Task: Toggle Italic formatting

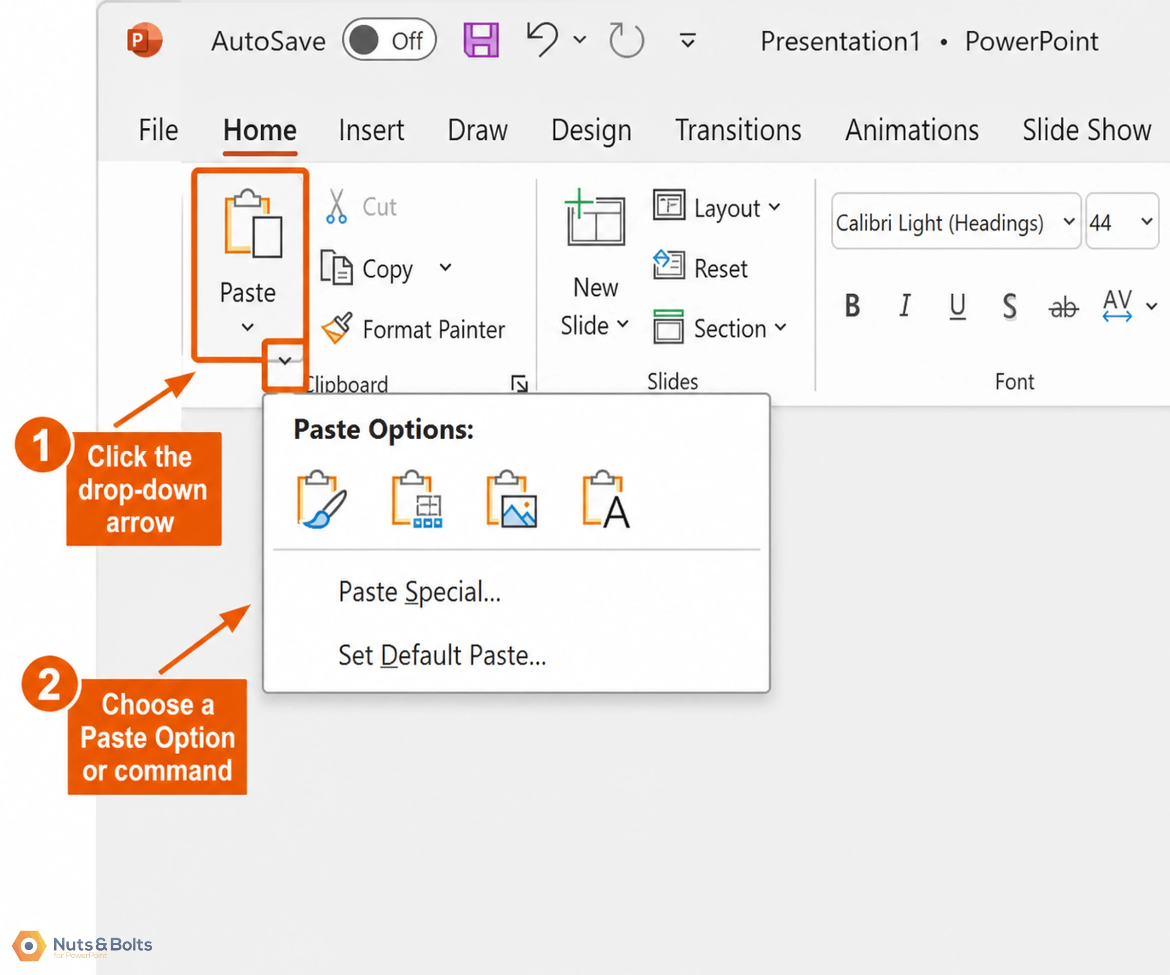Action: [905, 306]
